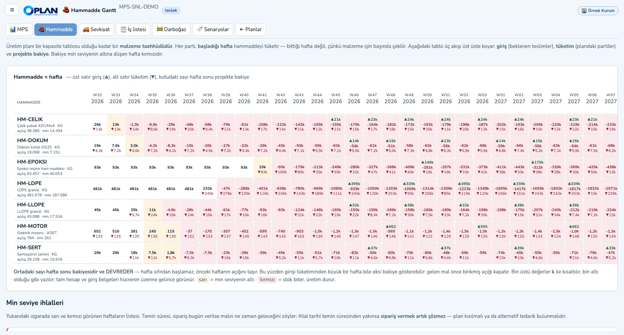Click the Örnek Kurum organization button
Viewport: 624px width, 335px height.
(598, 11)
